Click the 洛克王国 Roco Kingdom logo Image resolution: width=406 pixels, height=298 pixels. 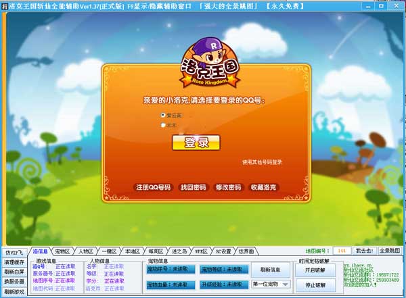click(209, 63)
